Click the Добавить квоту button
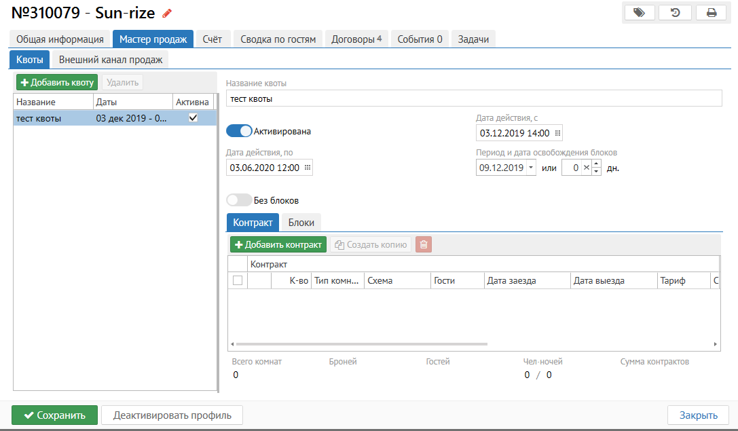Viewport: 738px width, 431px height. (57, 82)
